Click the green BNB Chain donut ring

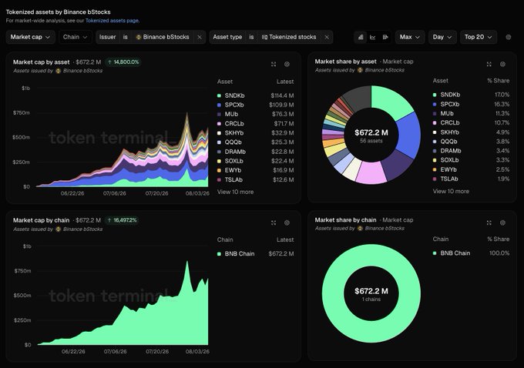(x=371, y=255)
